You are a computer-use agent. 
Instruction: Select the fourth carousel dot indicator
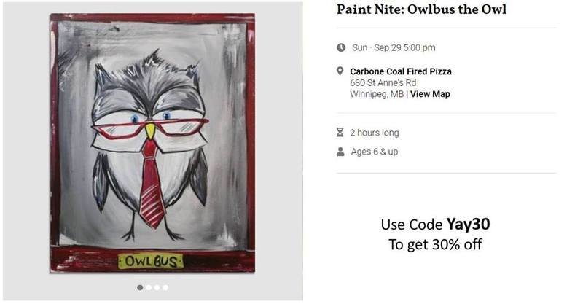[165, 288]
